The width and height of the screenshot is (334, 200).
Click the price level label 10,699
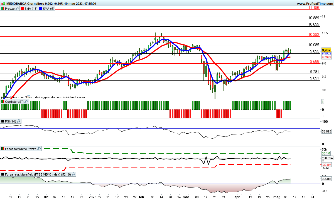314,24
